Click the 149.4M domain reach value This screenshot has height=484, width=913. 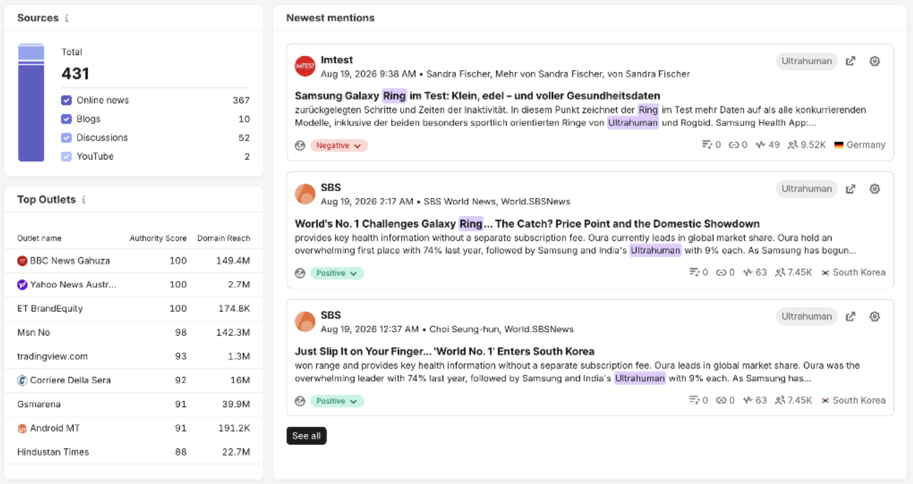(233, 261)
